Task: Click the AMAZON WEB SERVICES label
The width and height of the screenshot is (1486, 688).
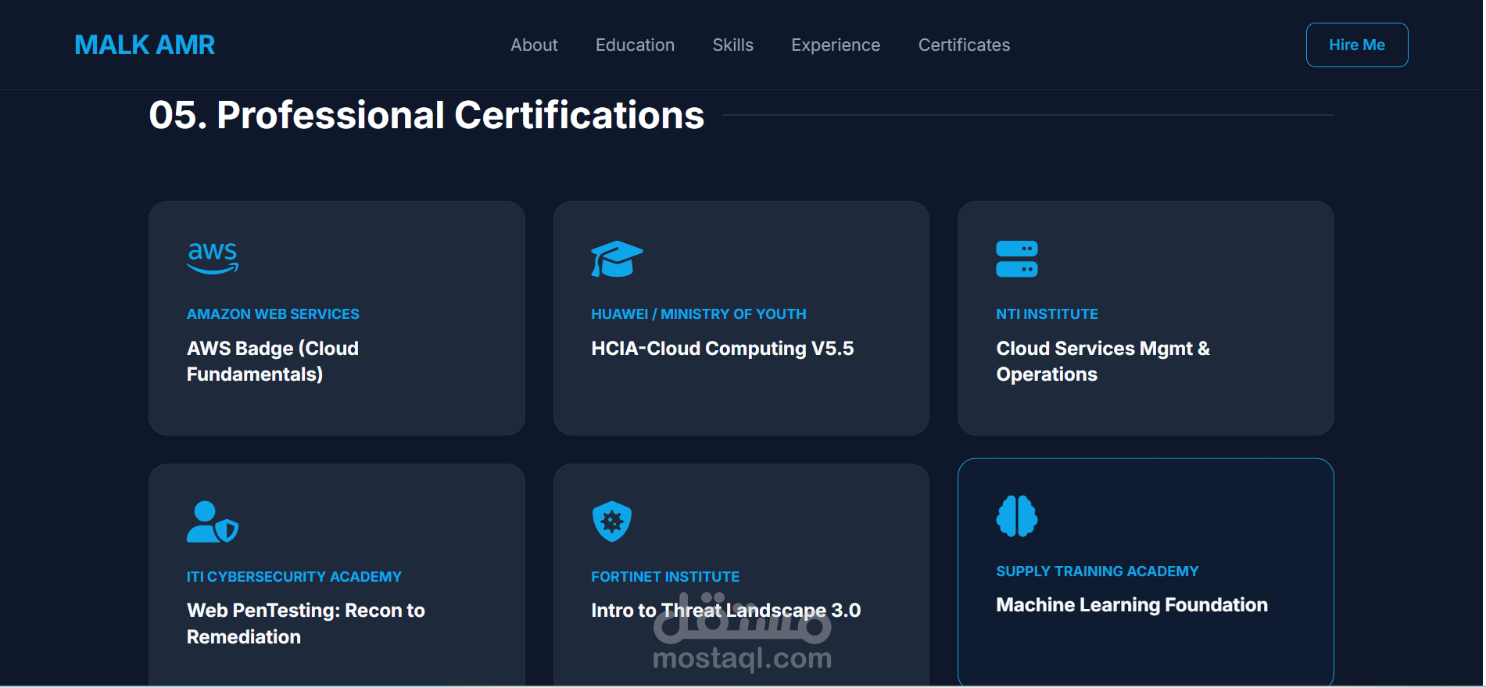Action: [x=273, y=314]
